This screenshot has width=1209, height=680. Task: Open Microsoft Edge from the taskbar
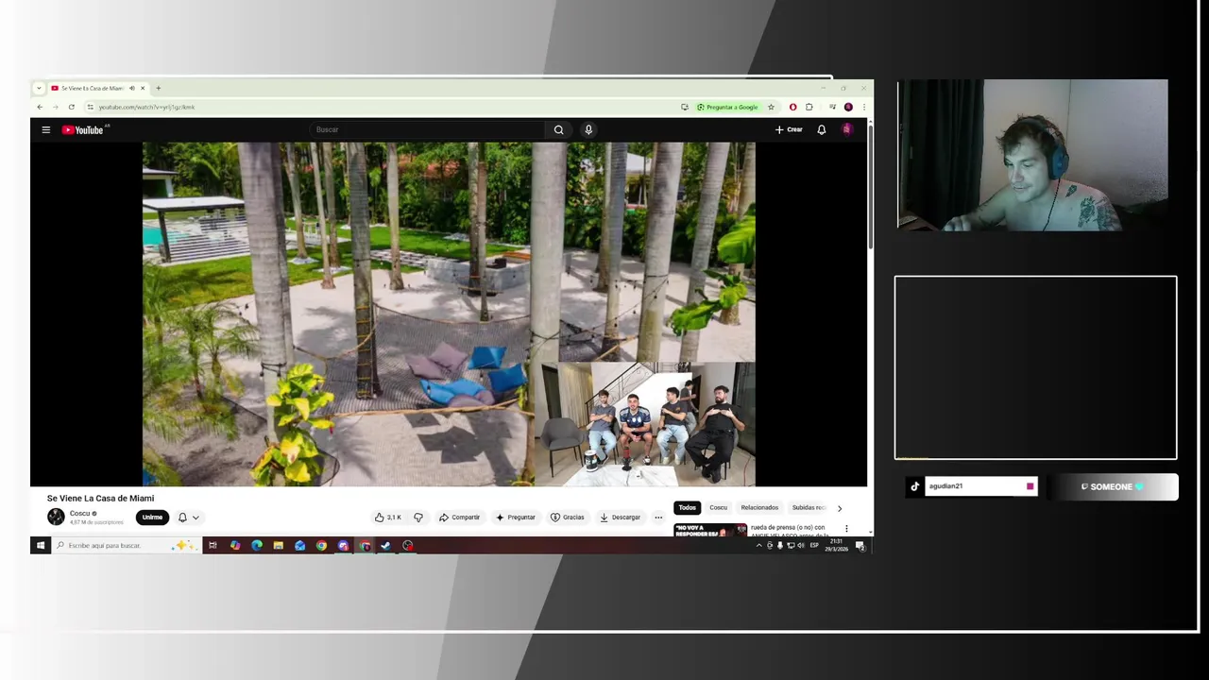click(x=256, y=545)
